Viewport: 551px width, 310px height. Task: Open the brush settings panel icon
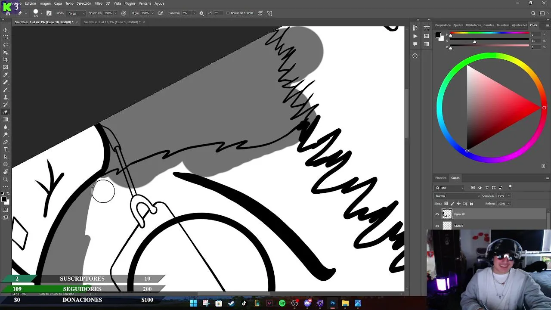click(49, 13)
